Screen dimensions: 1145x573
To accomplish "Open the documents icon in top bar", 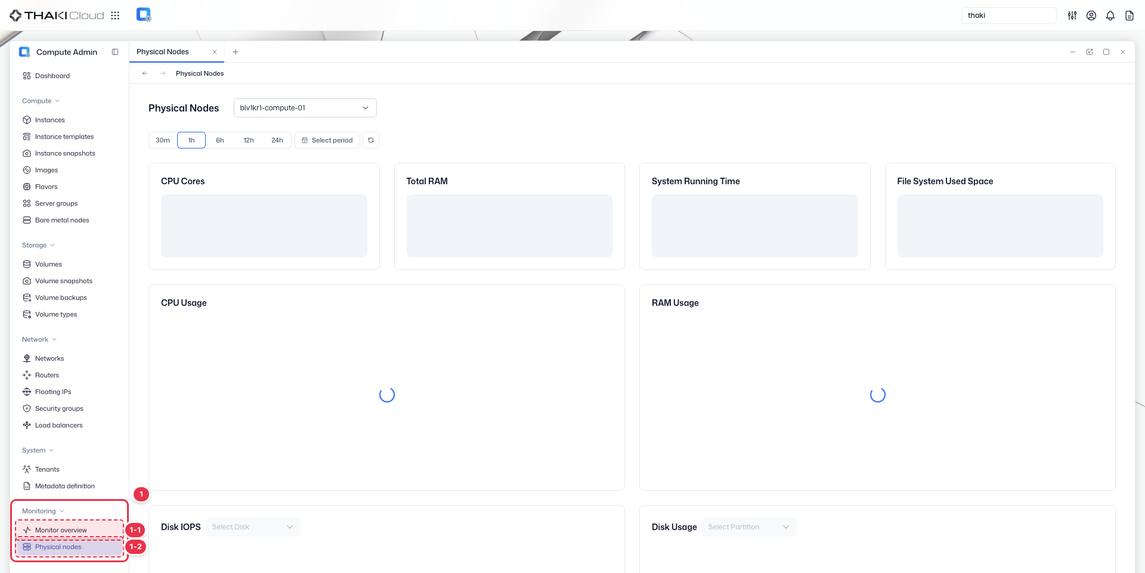I will tap(1129, 16).
